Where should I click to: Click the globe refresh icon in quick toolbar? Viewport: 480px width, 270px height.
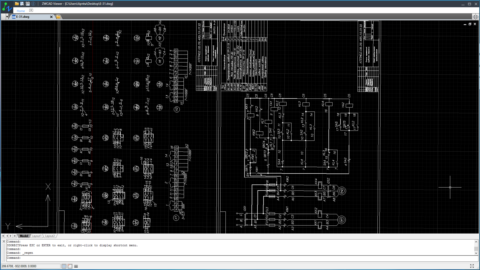28,4
